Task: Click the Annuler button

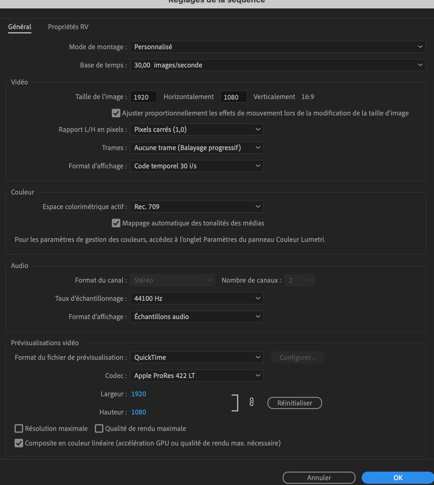Action: coord(319,478)
